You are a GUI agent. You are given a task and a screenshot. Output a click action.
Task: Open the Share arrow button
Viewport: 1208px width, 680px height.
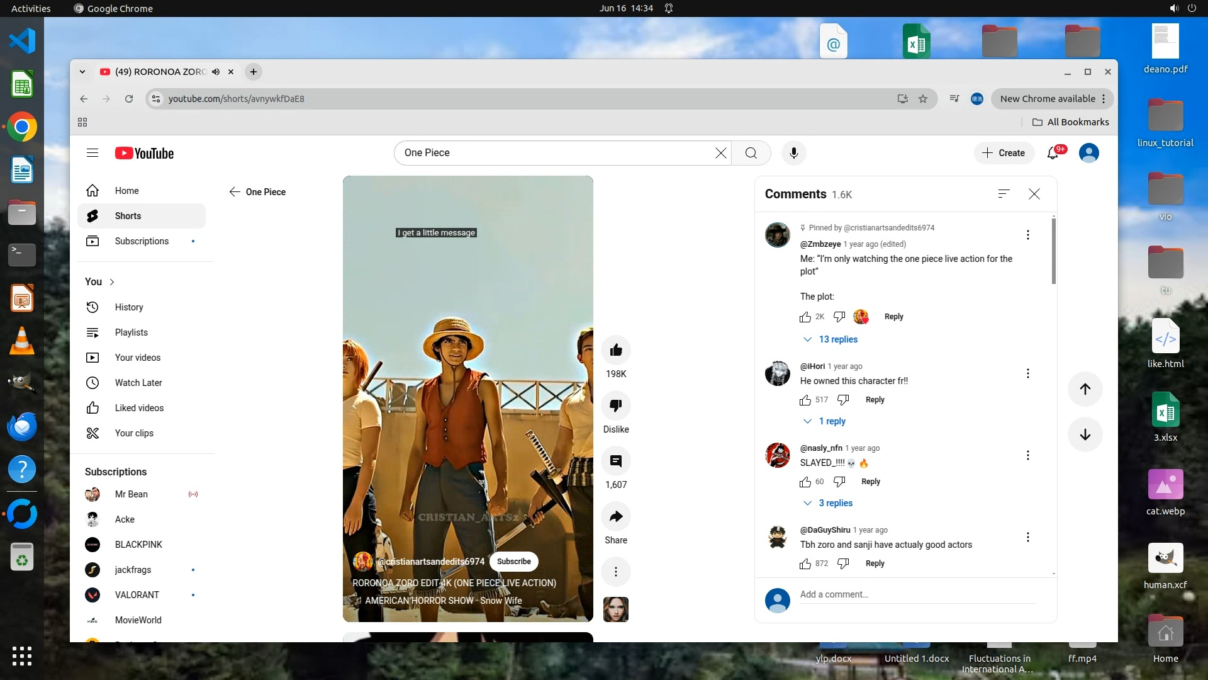coord(615,517)
